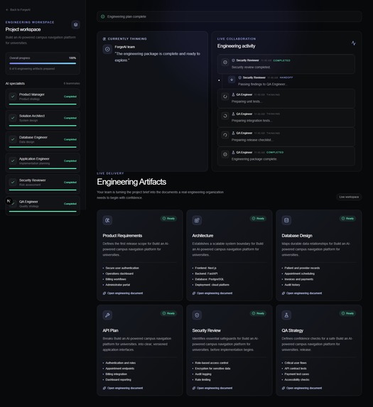The image size is (373, 407).
Task: Click Ready badge on Architecture card
Action: pyautogui.click(x=258, y=219)
